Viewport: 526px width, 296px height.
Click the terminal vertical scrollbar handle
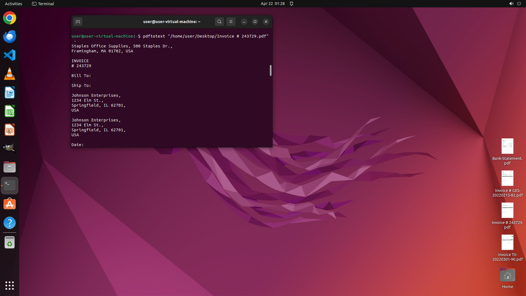pyautogui.click(x=270, y=70)
